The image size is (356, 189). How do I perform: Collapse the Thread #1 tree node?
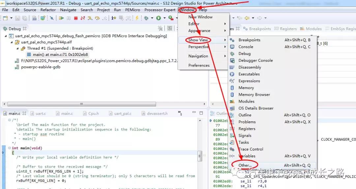click(18, 49)
